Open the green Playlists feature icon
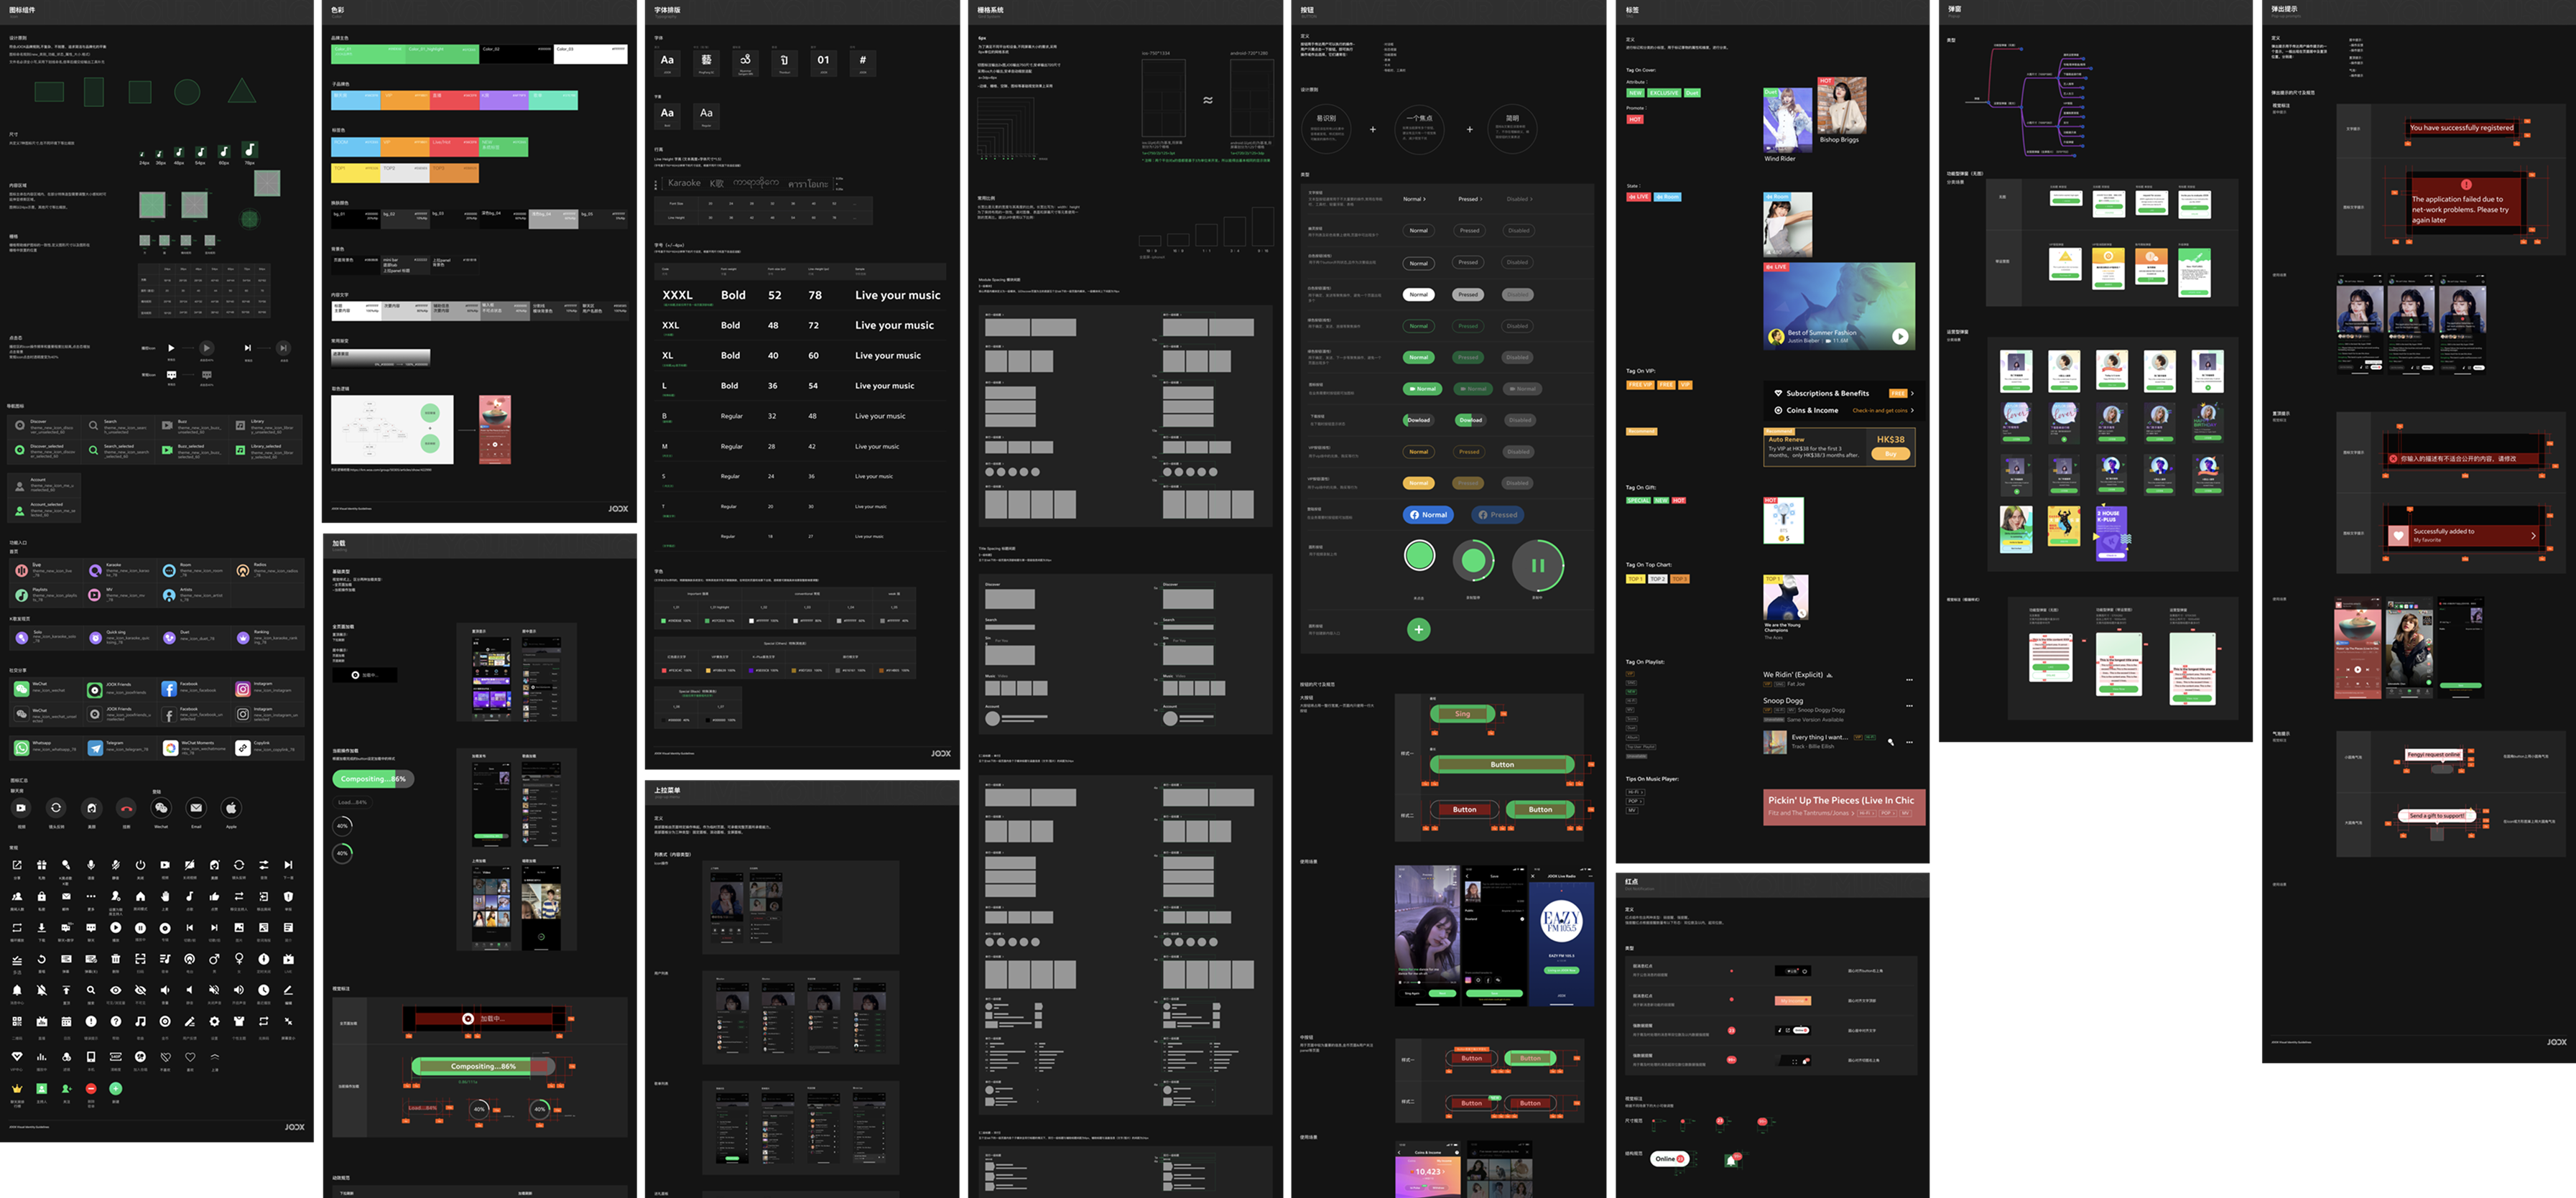 tap(21, 595)
